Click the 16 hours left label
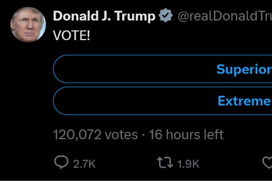 pos(186,135)
